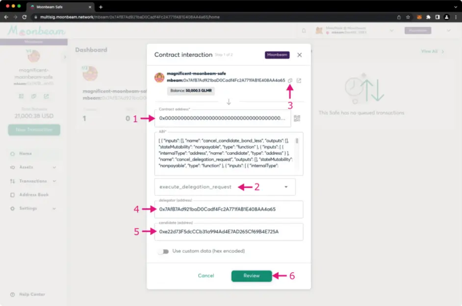Reload the current browser page
462x306 pixels.
click(x=25, y=17)
